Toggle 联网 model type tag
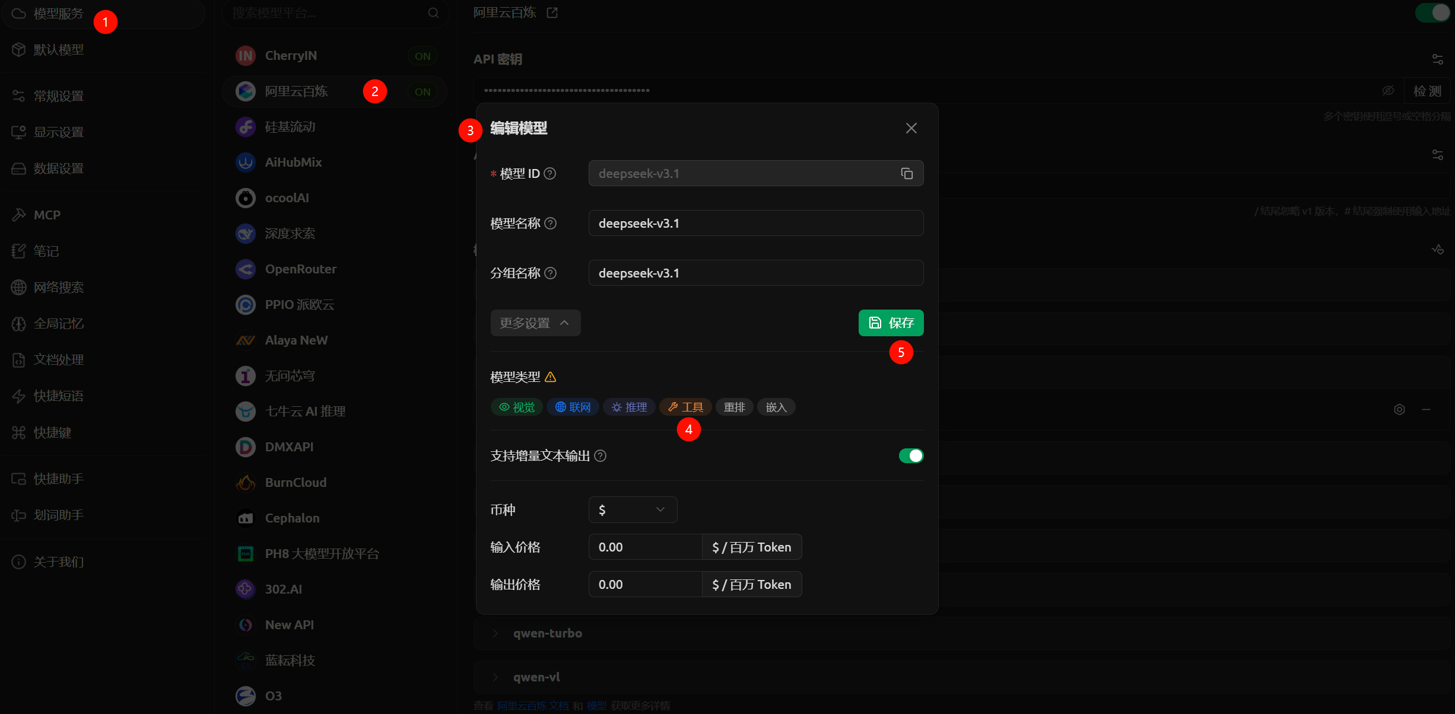This screenshot has width=1455, height=714. coord(573,407)
